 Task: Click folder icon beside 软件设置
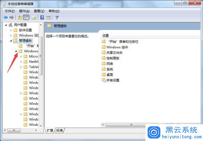[16, 30]
